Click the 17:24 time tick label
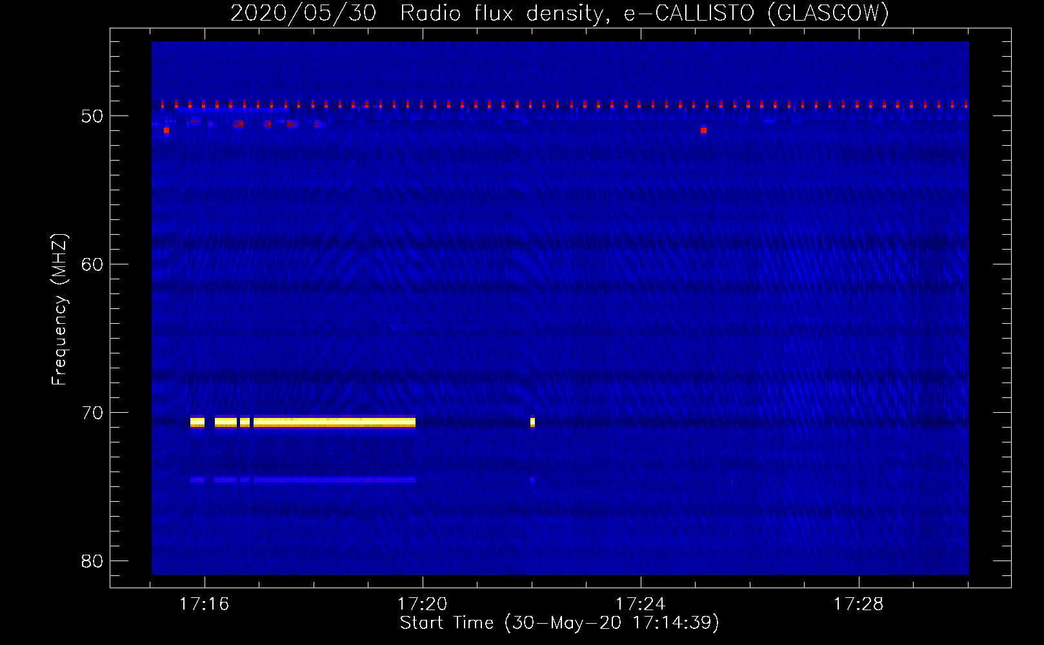 point(640,604)
